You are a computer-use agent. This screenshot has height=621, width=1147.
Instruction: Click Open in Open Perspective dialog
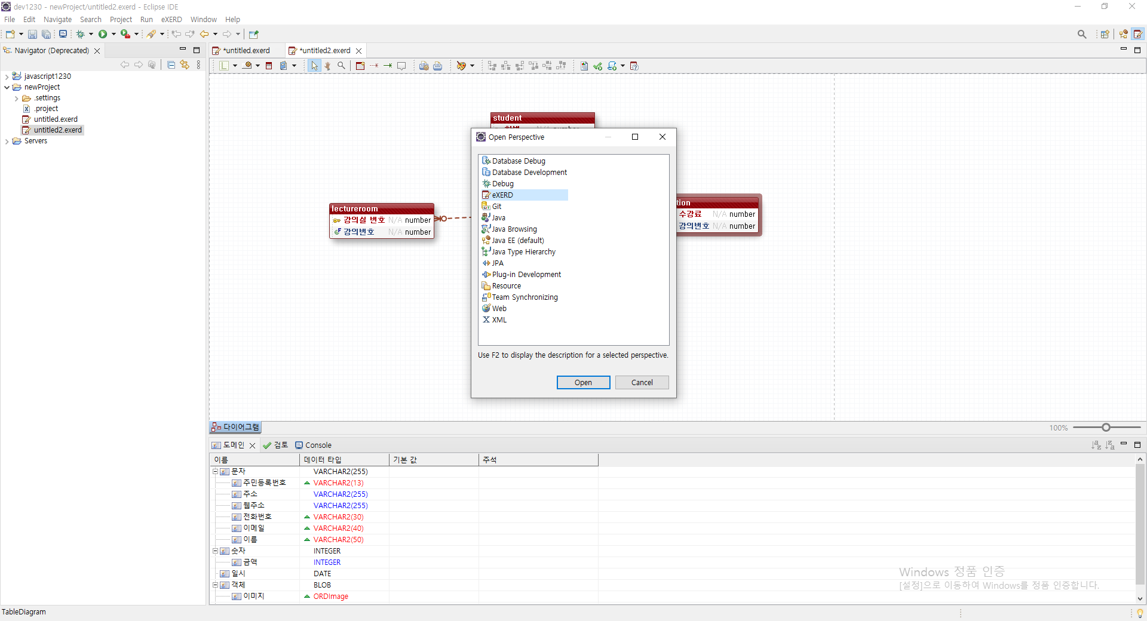[x=583, y=383]
